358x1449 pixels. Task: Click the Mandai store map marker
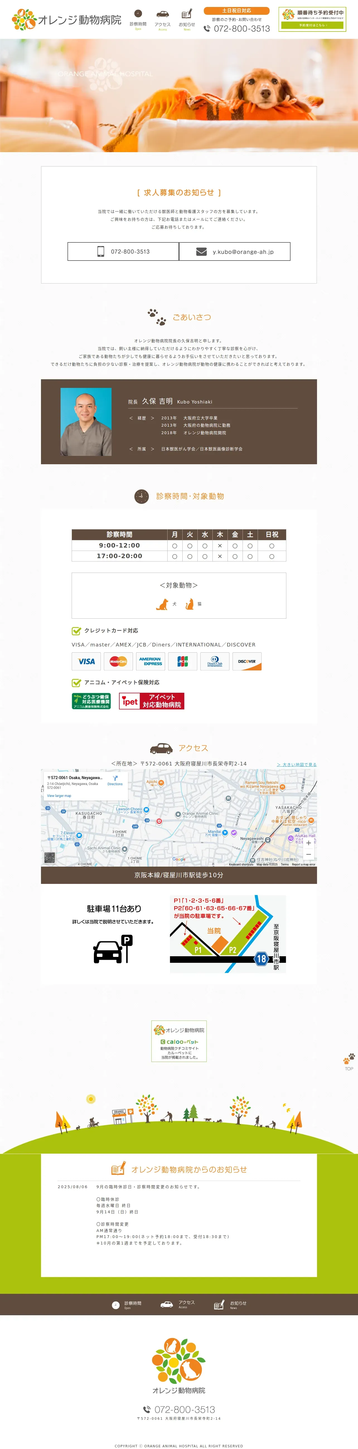(225, 833)
